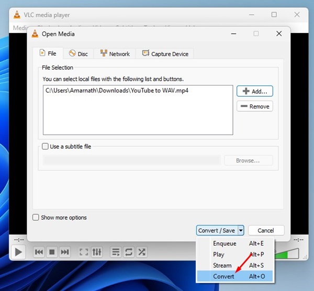This screenshot has height=291, width=314.
Task: Open the Media menu in VLC window
Action: 19,28
